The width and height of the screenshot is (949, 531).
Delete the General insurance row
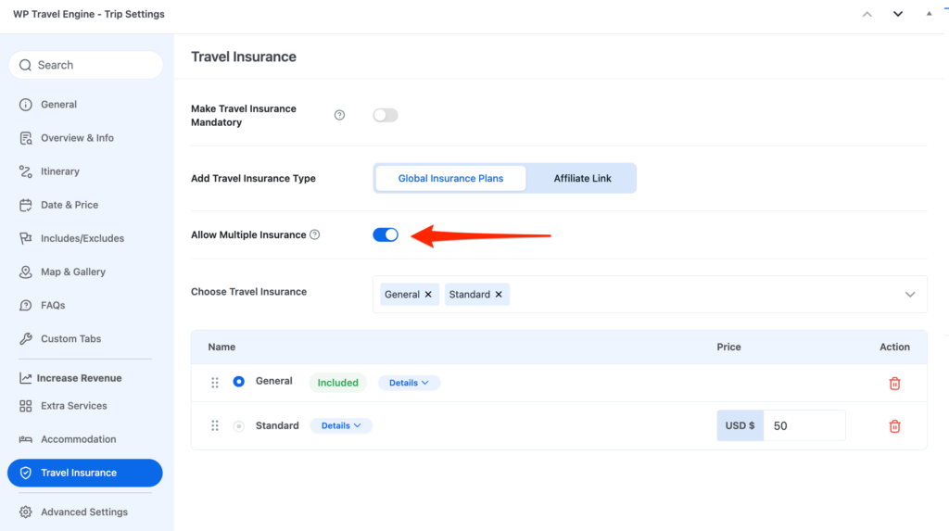point(894,383)
